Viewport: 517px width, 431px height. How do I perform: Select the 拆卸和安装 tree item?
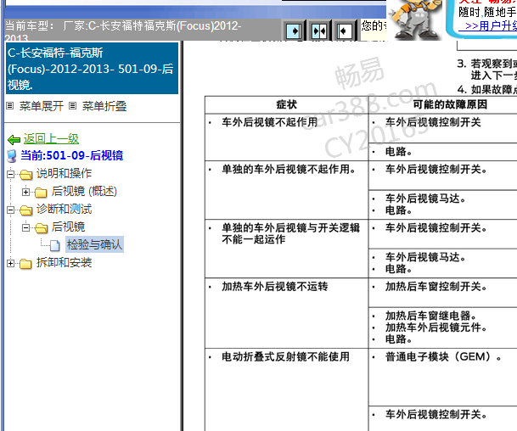(x=64, y=263)
